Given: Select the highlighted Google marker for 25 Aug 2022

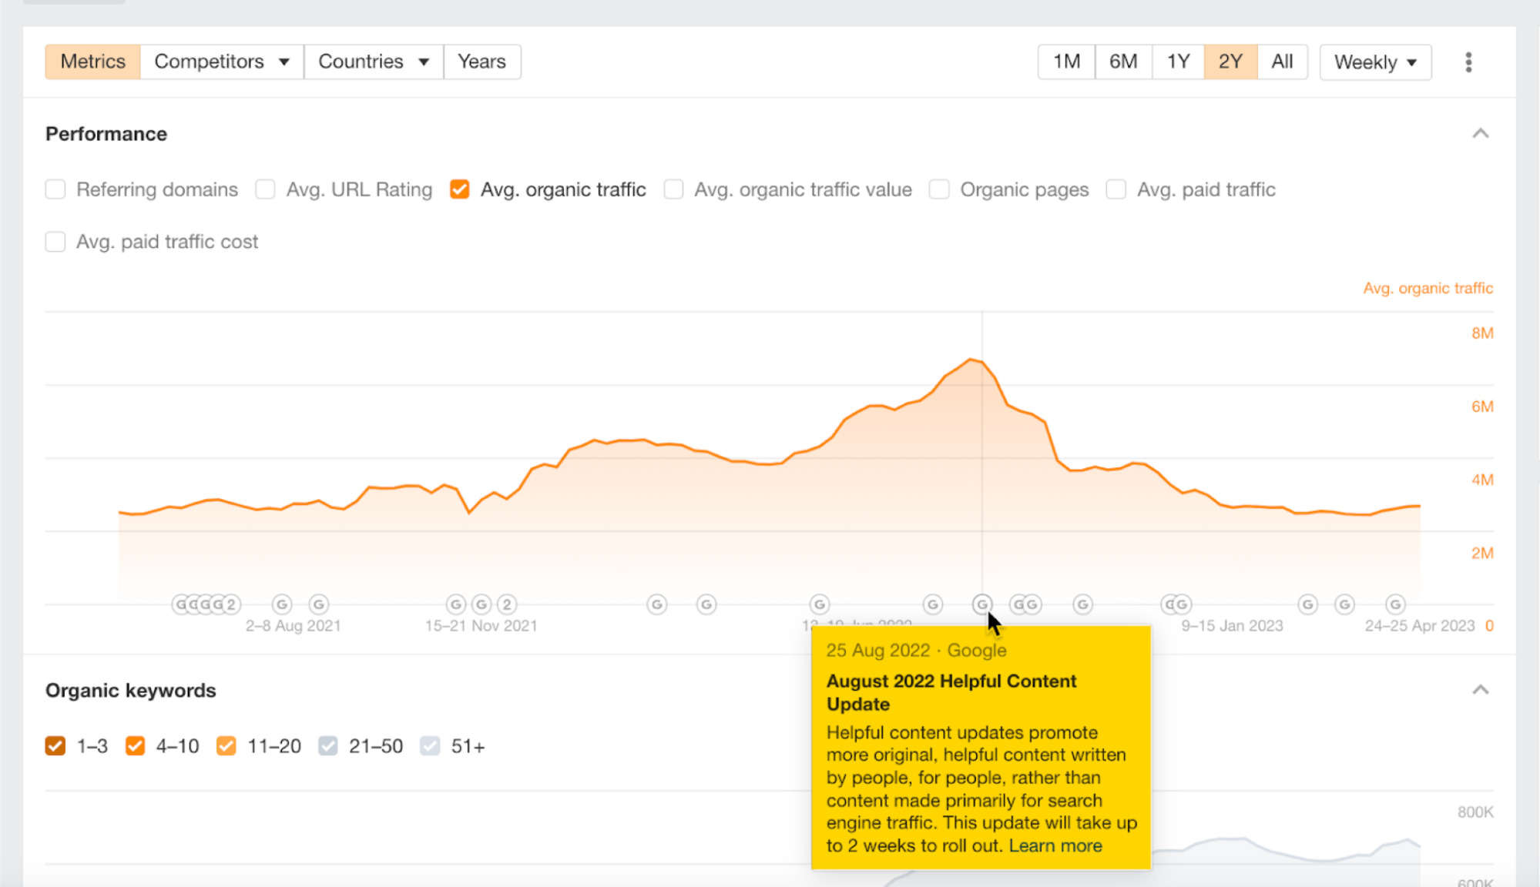Looking at the screenshot, I should pyautogui.click(x=982, y=604).
